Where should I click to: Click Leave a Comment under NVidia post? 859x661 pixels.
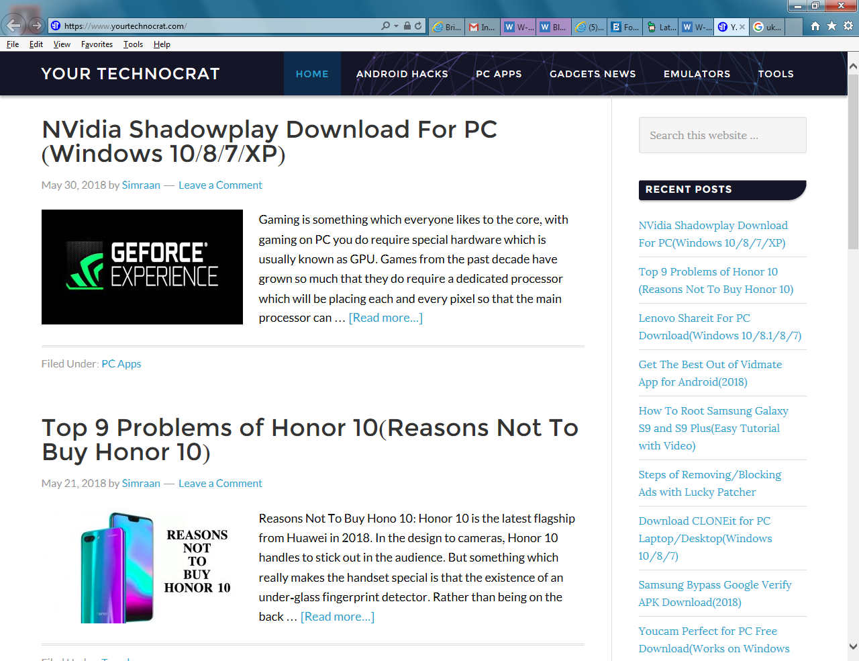coord(220,185)
